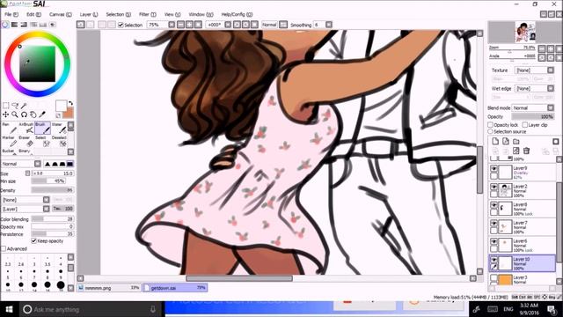The height and width of the screenshot is (317, 563).
Task: Select Layer6 in the layer list
Action: pyautogui.click(x=522, y=245)
